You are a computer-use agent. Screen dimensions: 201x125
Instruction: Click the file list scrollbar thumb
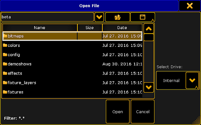[x=148, y=38]
